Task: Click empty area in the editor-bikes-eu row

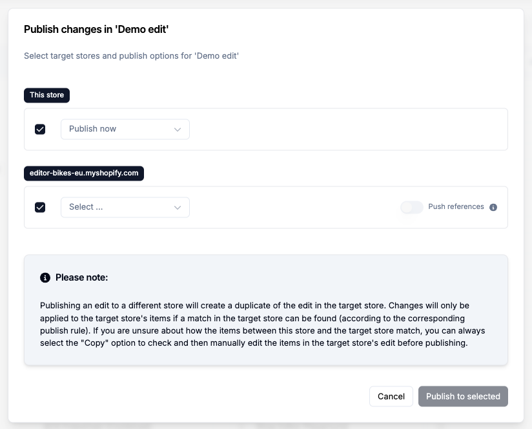Action: (291, 207)
